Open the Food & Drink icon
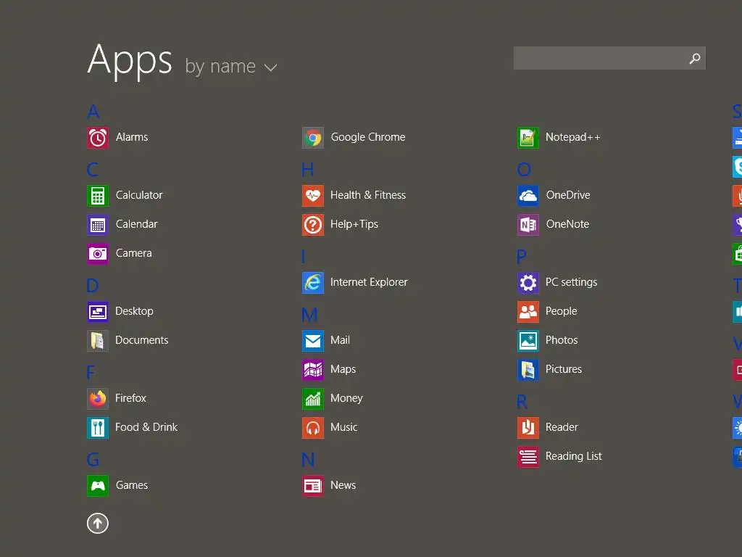Image resolution: width=742 pixels, height=557 pixels. pyautogui.click(x=98, y=428)
